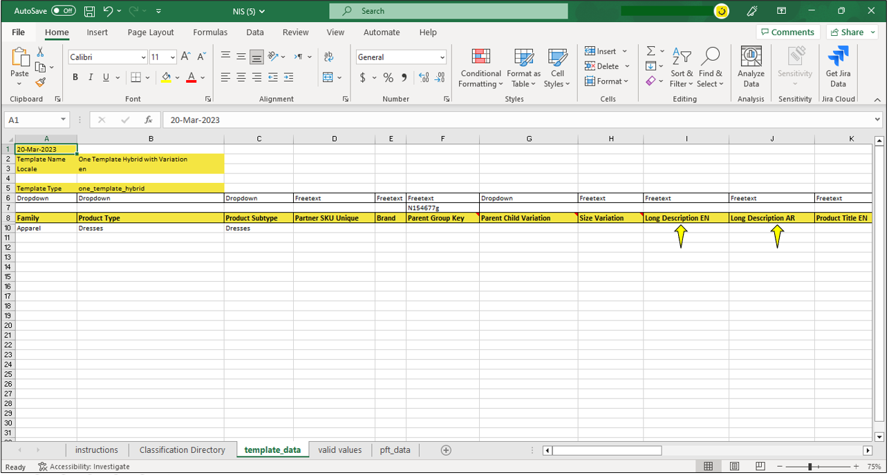Toggle bold formatting
This screenshot has height=475, width=889.
point(75,78)
